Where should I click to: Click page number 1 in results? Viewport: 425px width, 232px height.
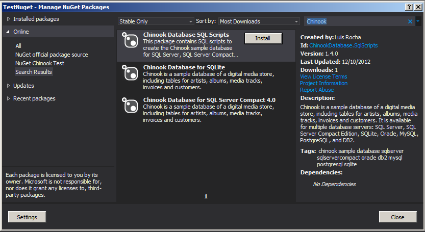pos(206,196)
